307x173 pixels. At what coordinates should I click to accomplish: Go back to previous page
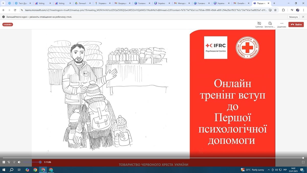(4, 10)
